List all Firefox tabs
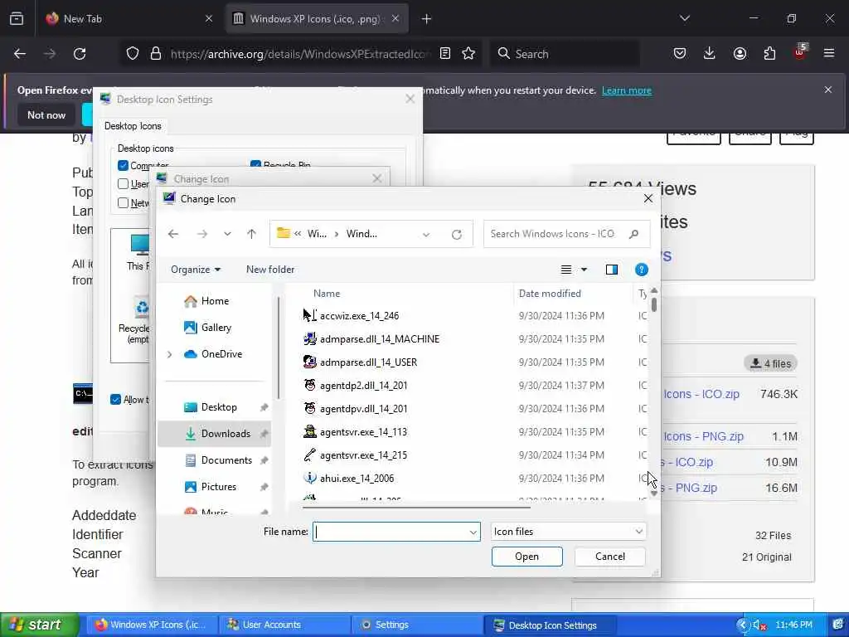The width and height of the screenshot is (849, 637). 685,19
